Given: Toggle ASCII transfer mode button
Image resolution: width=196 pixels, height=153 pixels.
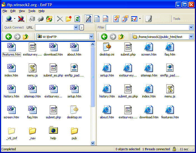Looking at the screenshot, I should point(97,19).
